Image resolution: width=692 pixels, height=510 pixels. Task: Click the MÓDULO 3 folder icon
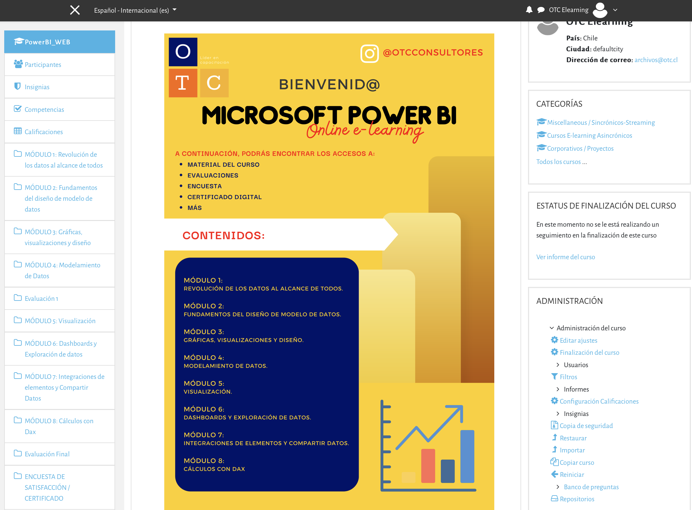[x=18, y=231]
